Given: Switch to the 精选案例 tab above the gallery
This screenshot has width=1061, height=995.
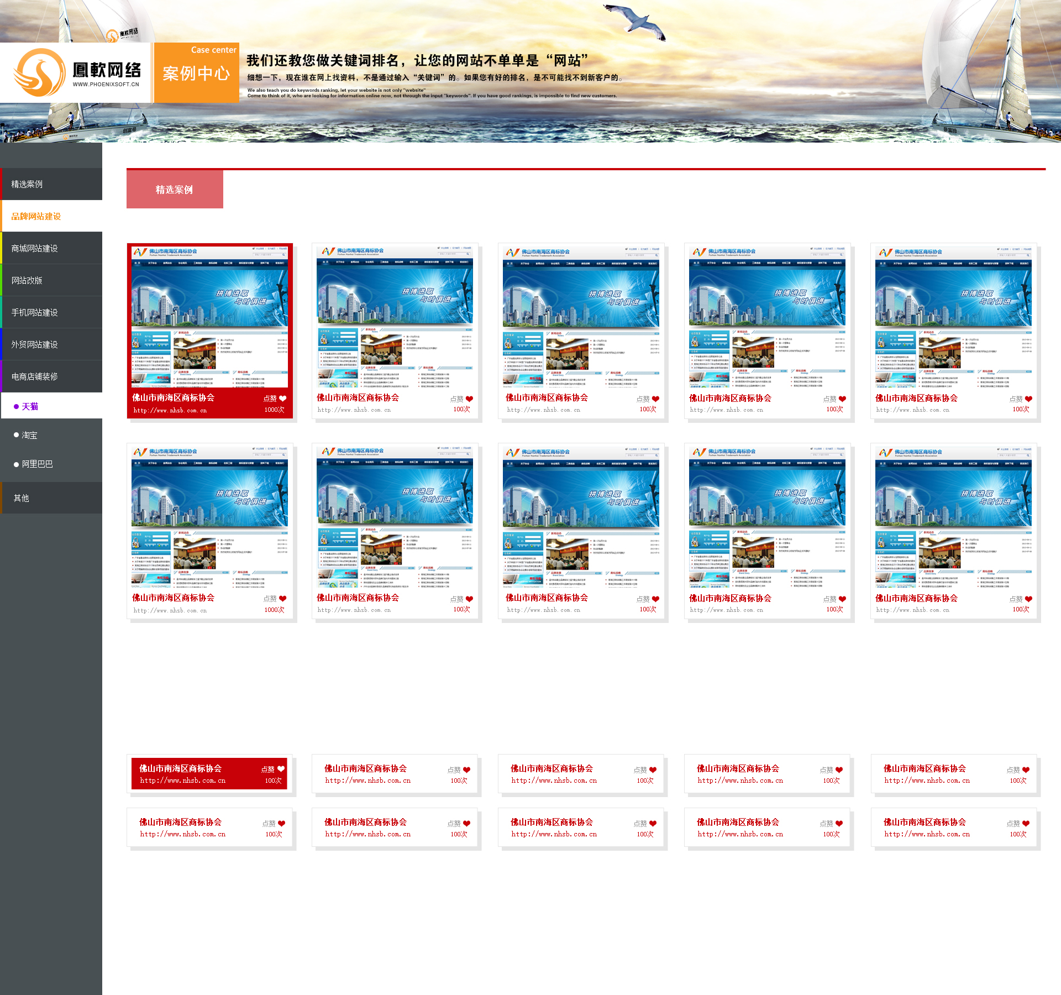Looking at the screenshot, I should 175,190.
